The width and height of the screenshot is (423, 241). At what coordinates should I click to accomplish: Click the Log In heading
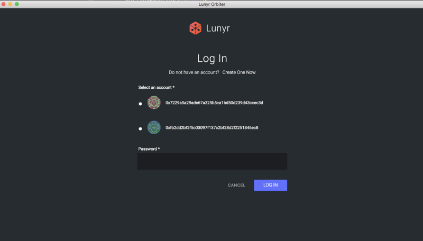(x=212, y=59)
